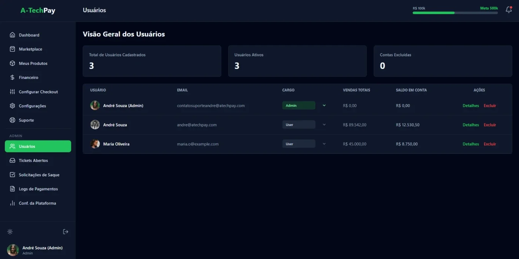Click the Meus Produtos box icon
Image resolution: width=519 pixels, height=259 pixels.
point(12,63)
